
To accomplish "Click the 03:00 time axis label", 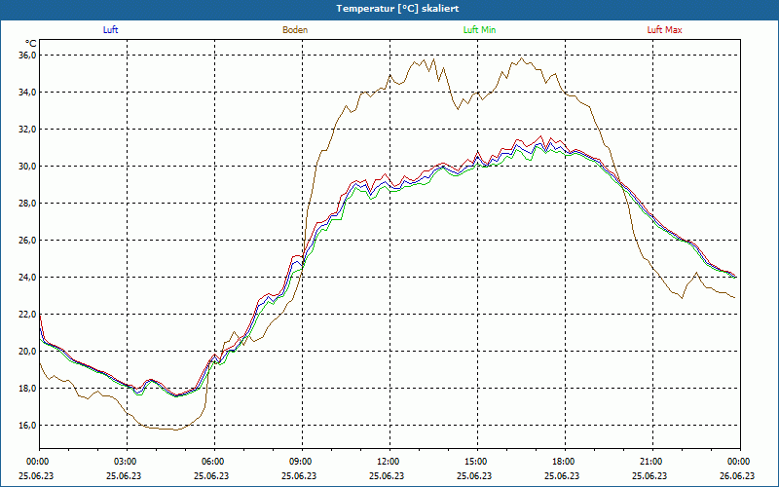I will click(x=127, y=462).
